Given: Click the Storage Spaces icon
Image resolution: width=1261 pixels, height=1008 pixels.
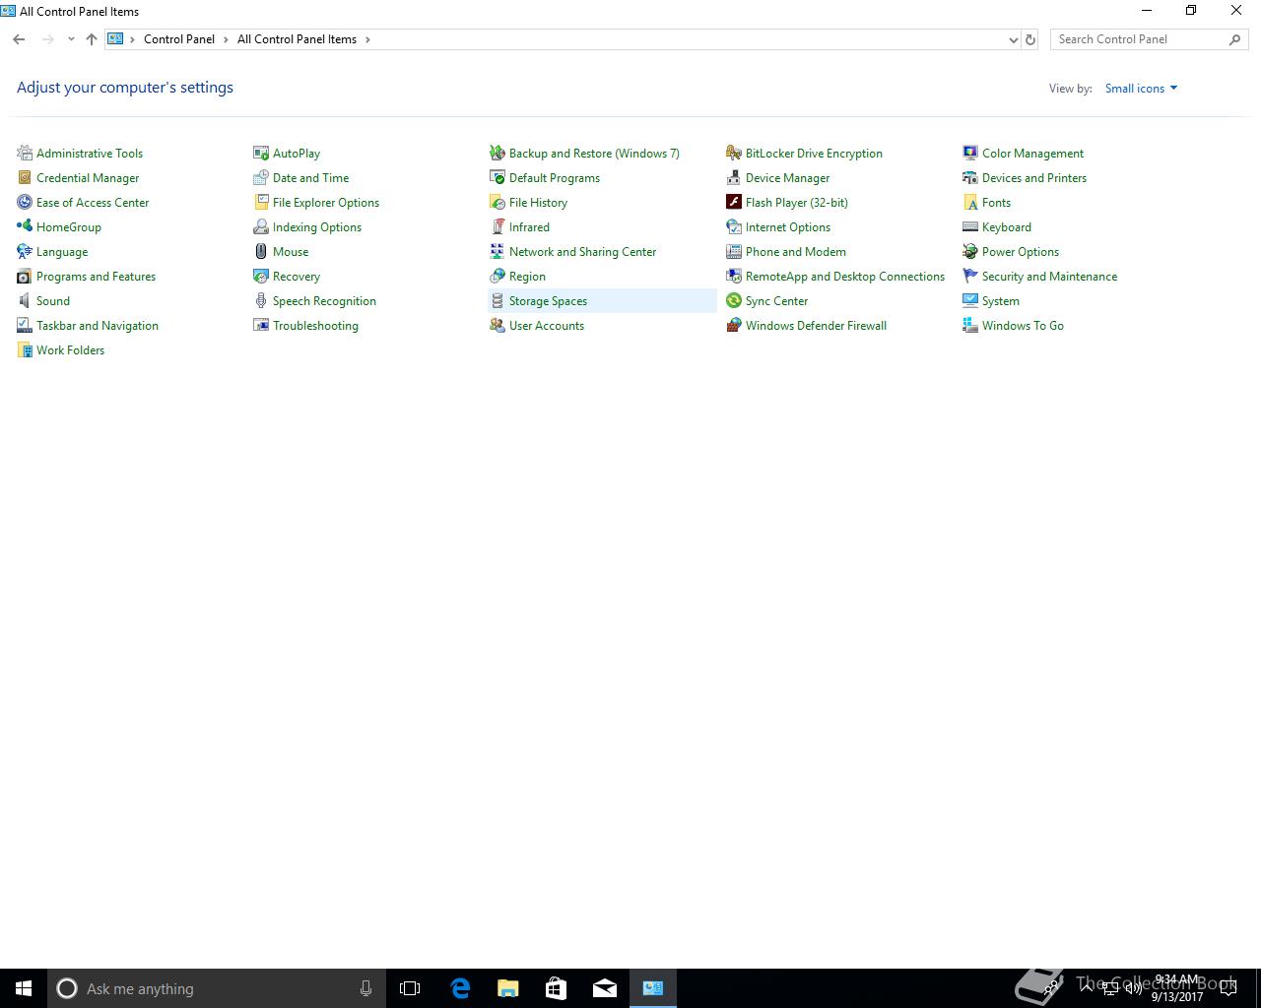Looking at the screenshot, I should point(498,301).
